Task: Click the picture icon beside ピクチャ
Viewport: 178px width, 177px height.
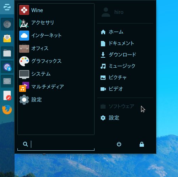Action: tap(103, 78)
